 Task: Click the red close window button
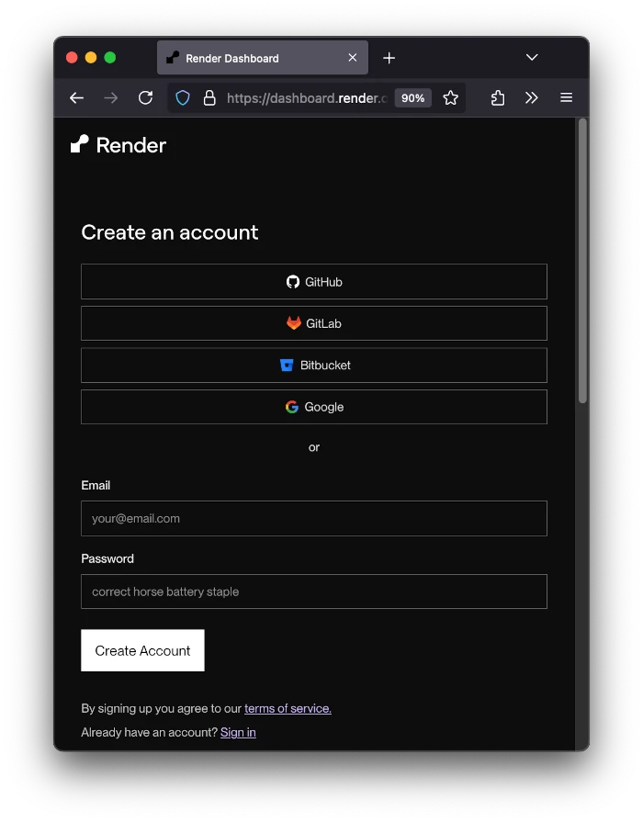click(72, 58)
